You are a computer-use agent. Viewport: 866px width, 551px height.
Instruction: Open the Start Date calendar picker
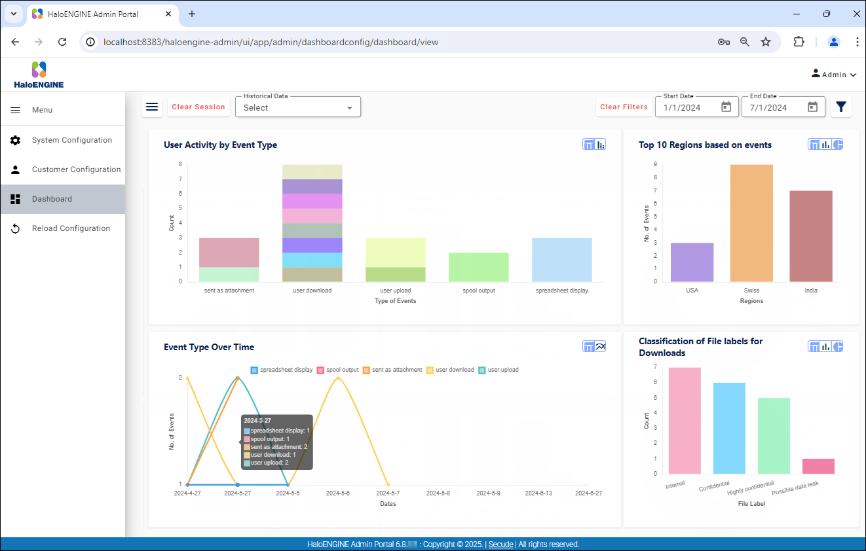pos(726,107)
